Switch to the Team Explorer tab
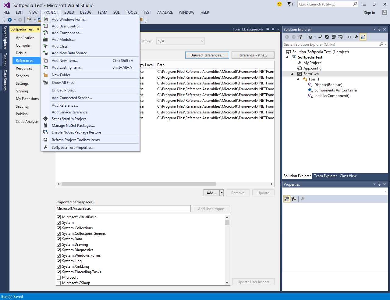 coord(325,176)
